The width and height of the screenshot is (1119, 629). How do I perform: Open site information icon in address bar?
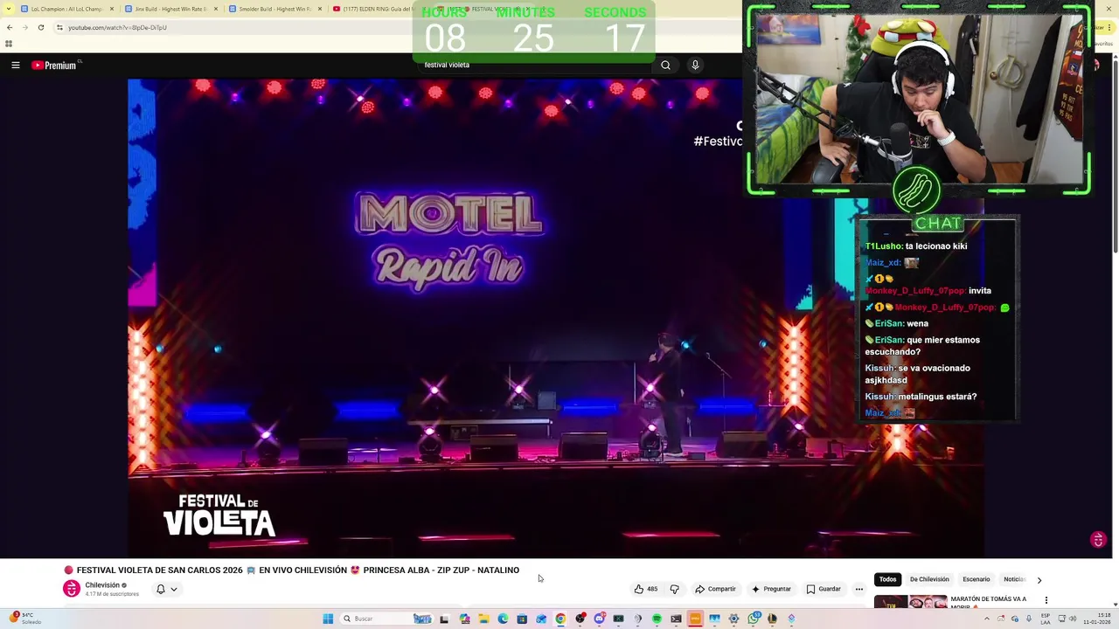coord(59,27)
